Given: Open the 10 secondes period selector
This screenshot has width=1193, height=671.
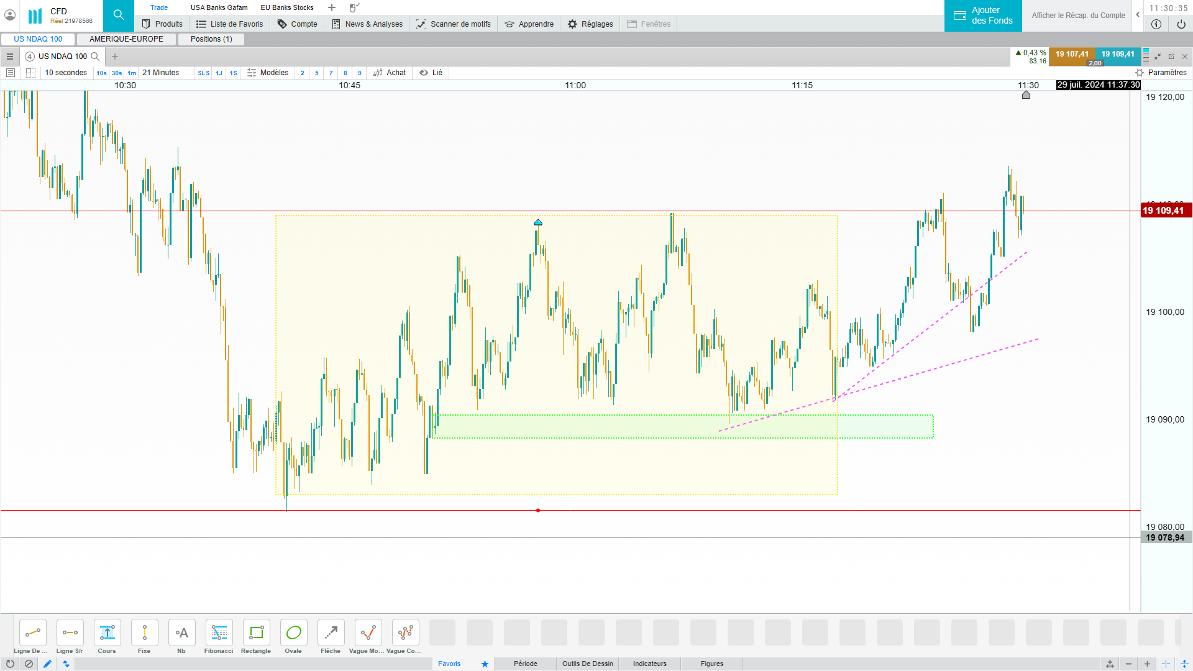Looking at the screenshot, I should tap(66, 73).
